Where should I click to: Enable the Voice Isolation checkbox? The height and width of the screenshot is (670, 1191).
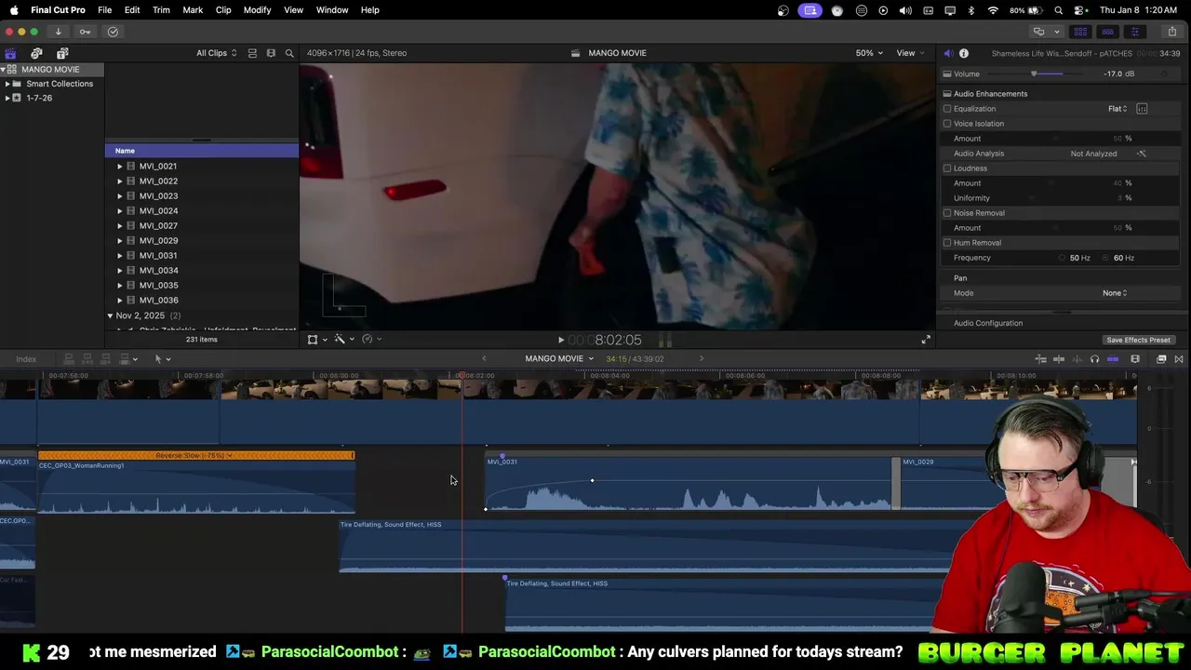pyautogui.click(x=947, y=124)
